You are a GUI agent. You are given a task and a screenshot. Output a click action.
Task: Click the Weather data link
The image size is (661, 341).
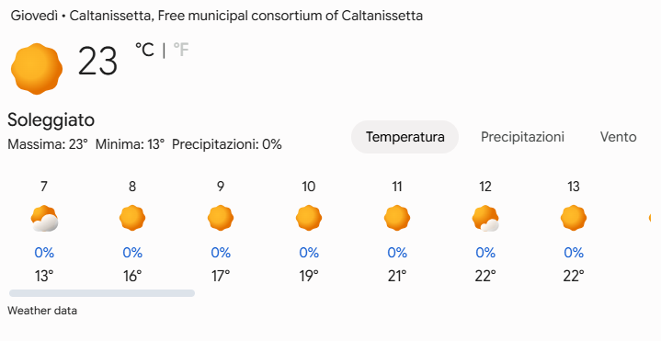point(42,311)
